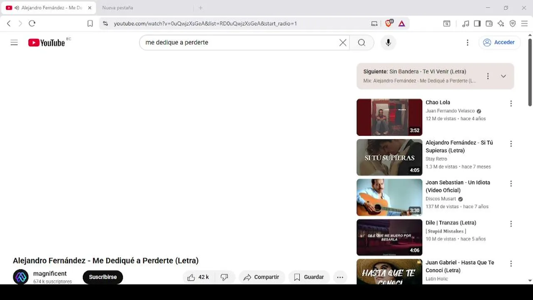Sign in via the Acceder button
Image resolution: width=533 pixels, height=300 pixels.
coord(499,42)
